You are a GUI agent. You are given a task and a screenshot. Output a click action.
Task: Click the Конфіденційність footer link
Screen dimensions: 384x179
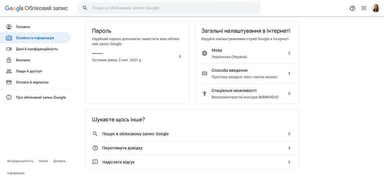click(x=20, y=161)
